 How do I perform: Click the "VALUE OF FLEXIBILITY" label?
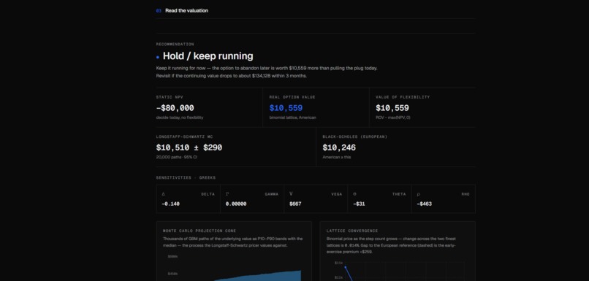coord(403,97)
